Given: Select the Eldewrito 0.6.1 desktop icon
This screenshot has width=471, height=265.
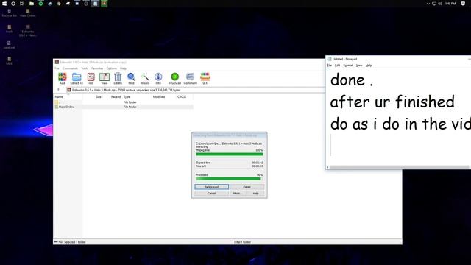Looking at the screenshot, I should coord(28,31).
